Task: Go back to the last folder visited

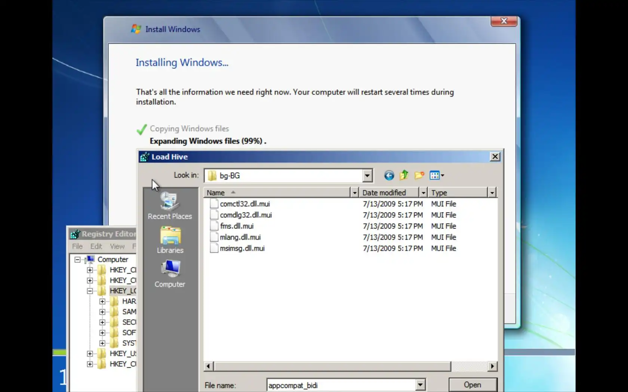Action: point(389,175)
